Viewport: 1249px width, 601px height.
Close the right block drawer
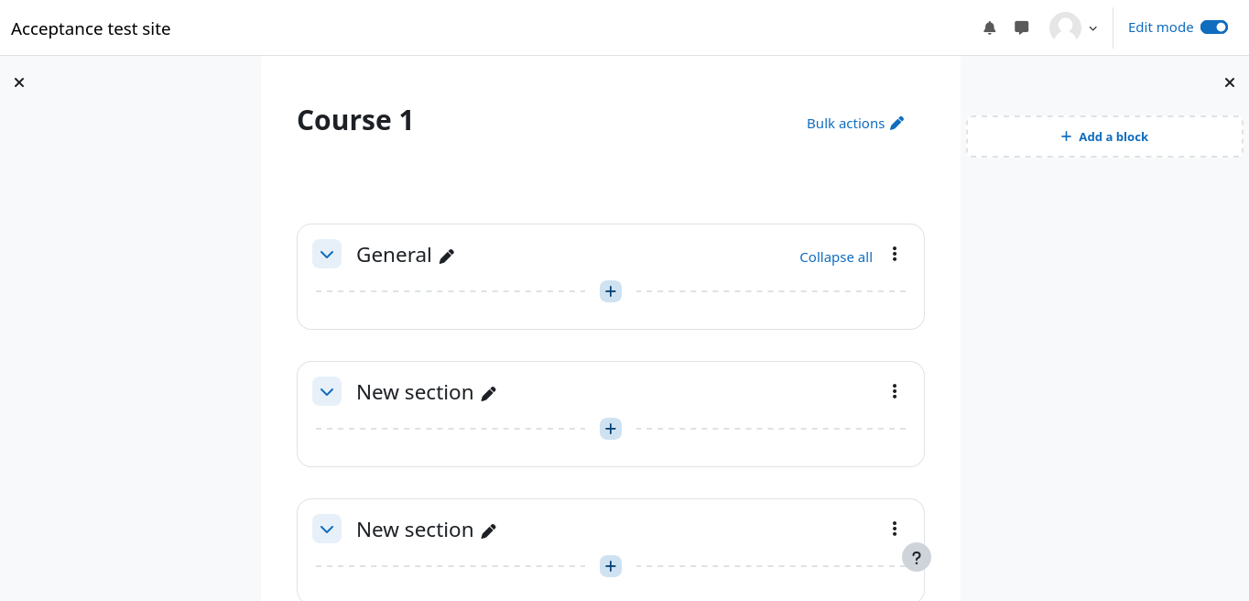click(x=1230, y=82)
